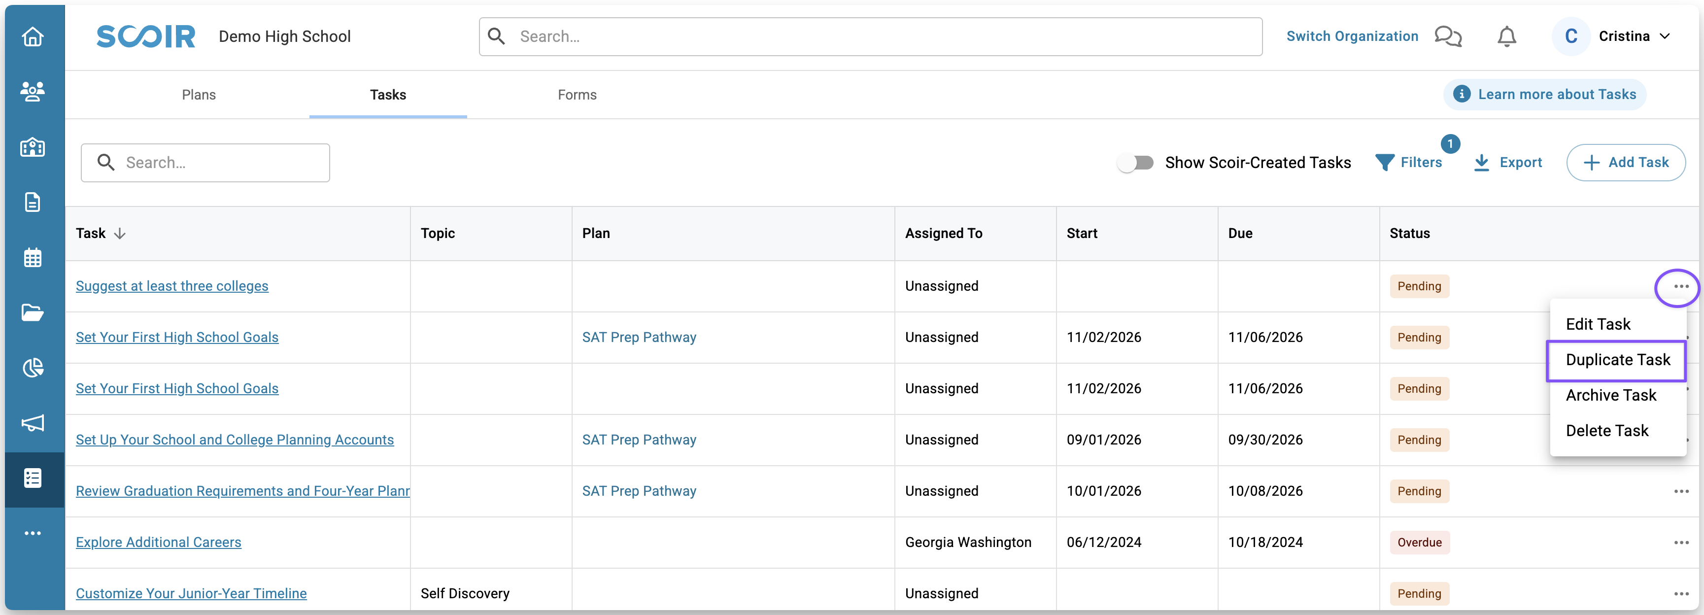
Task: Select Duplicate Task from the menu
Action: pyautogui.click(x=1617, y=360)
